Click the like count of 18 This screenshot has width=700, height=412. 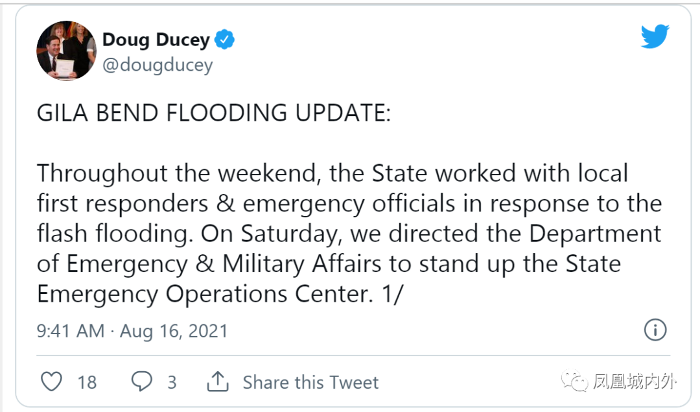click(87, 382)
